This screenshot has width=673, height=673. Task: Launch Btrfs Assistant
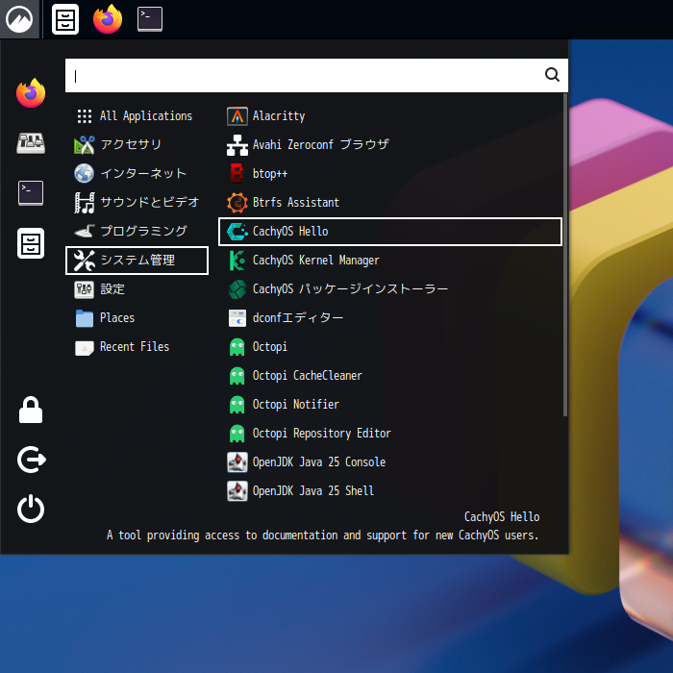(x=390, y=202)
